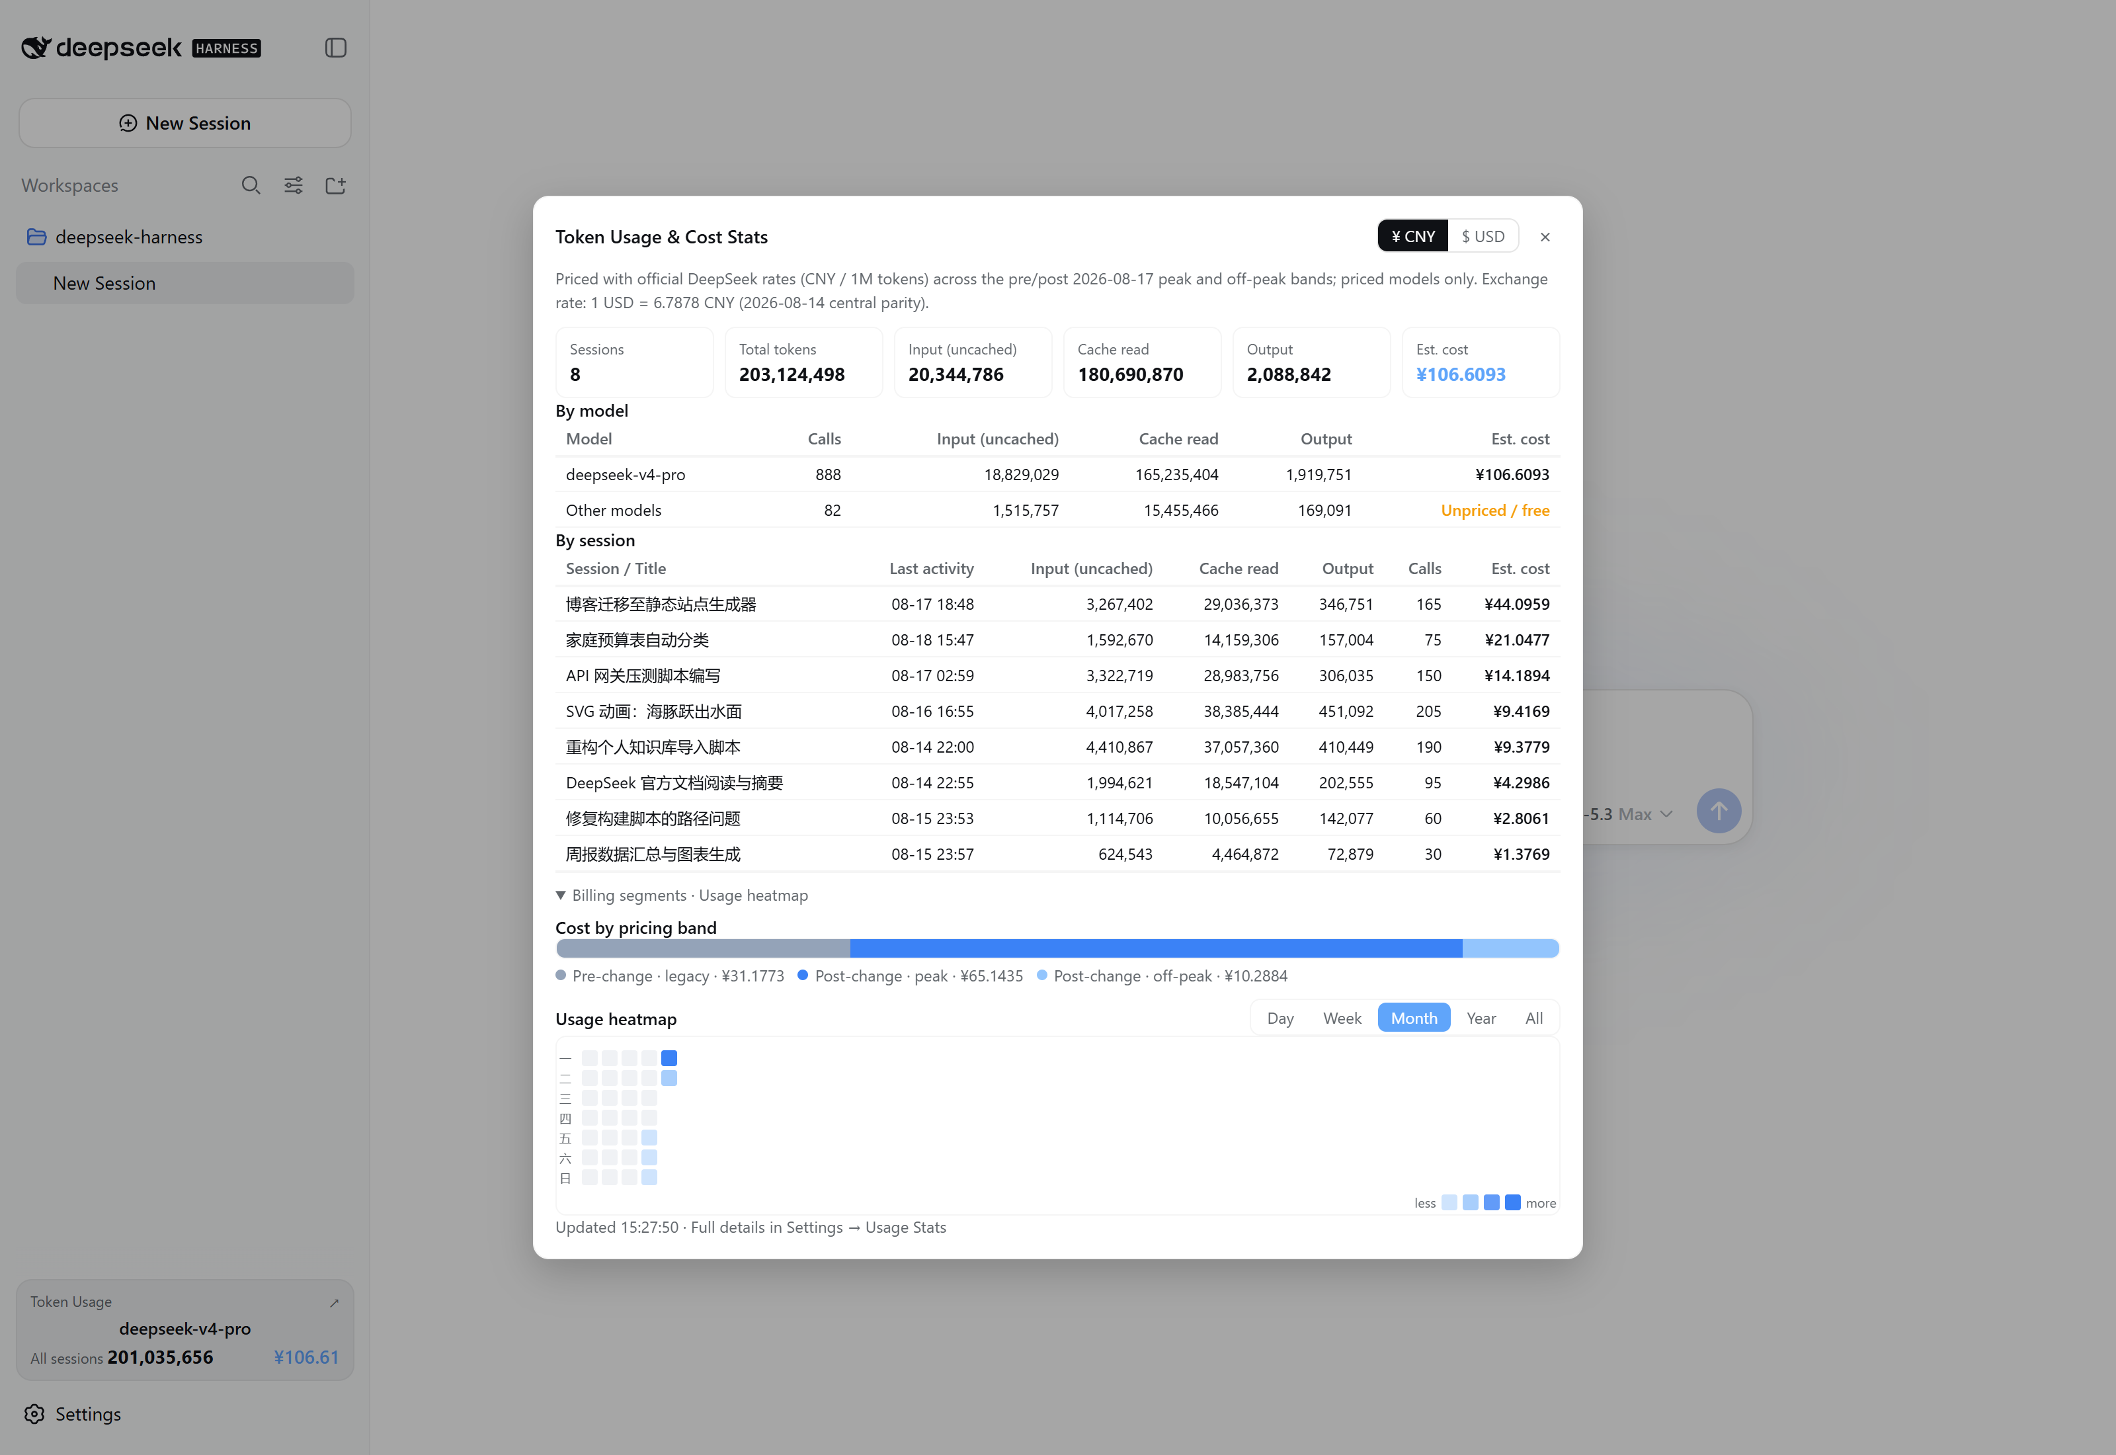Viewport: 2116px width, 1455px height.
Task: Click the Output 2,088,842 card
Action: (1311, 363)
